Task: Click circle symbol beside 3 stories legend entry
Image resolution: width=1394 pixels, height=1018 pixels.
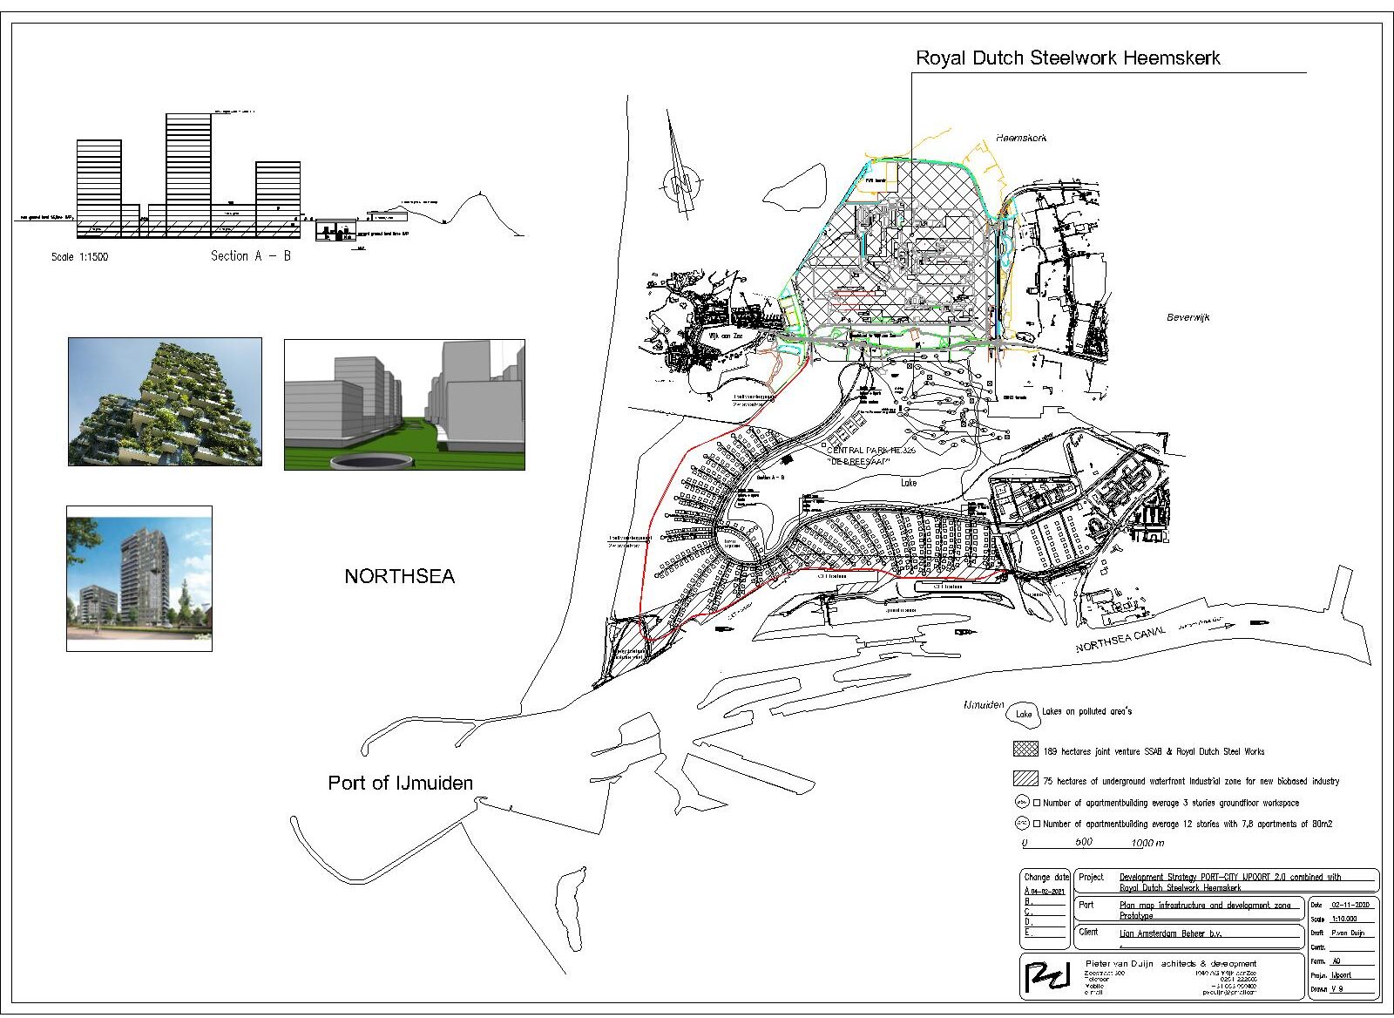Action: 1022,802
